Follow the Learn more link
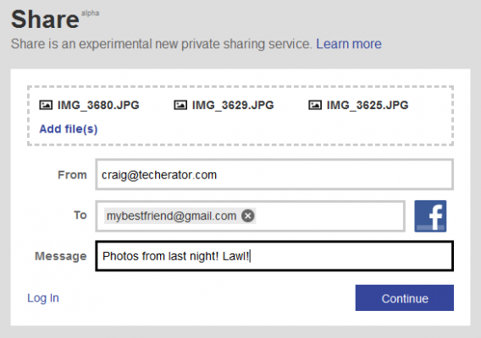This screenshot has height=338, width=481. tap(349, 44)
